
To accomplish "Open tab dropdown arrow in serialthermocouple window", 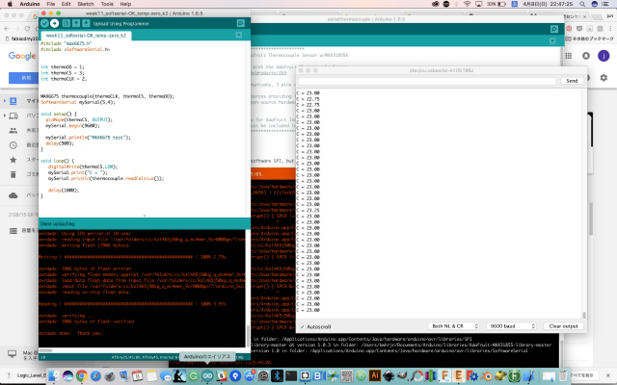I will tap(552, 40).
